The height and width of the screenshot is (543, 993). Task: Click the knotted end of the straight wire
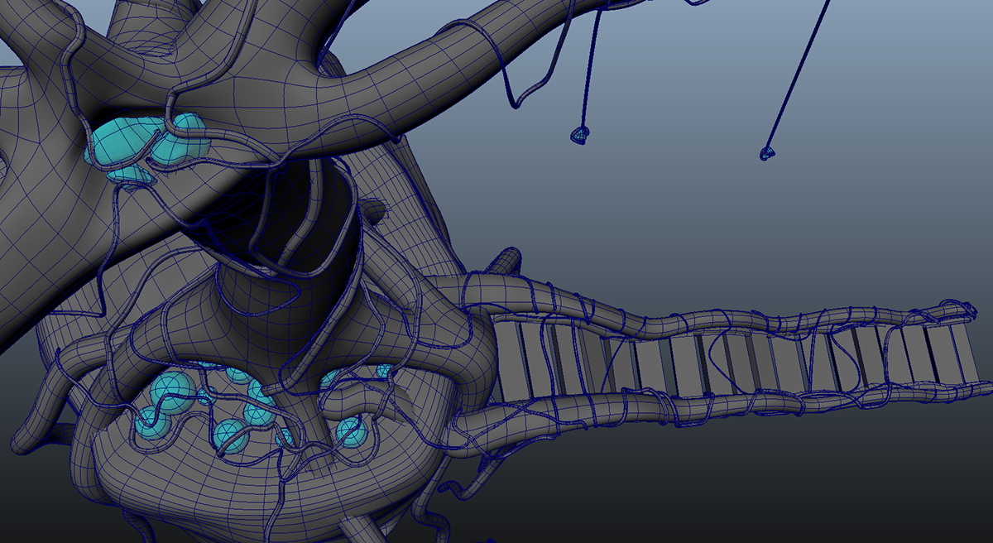click(x=767, y=153)
